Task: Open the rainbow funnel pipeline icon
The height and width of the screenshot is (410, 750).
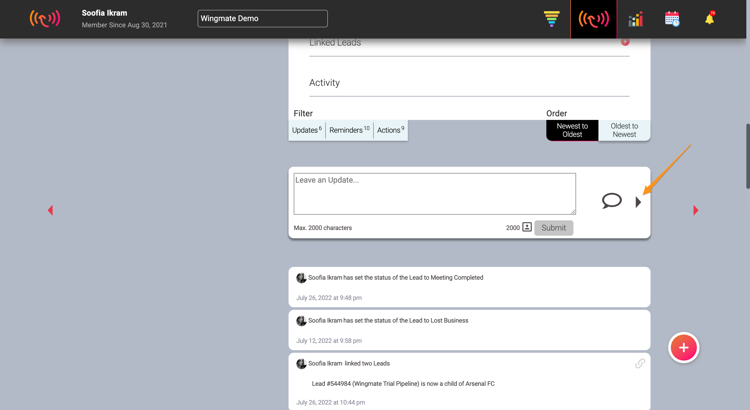Action: coord(552,19)
